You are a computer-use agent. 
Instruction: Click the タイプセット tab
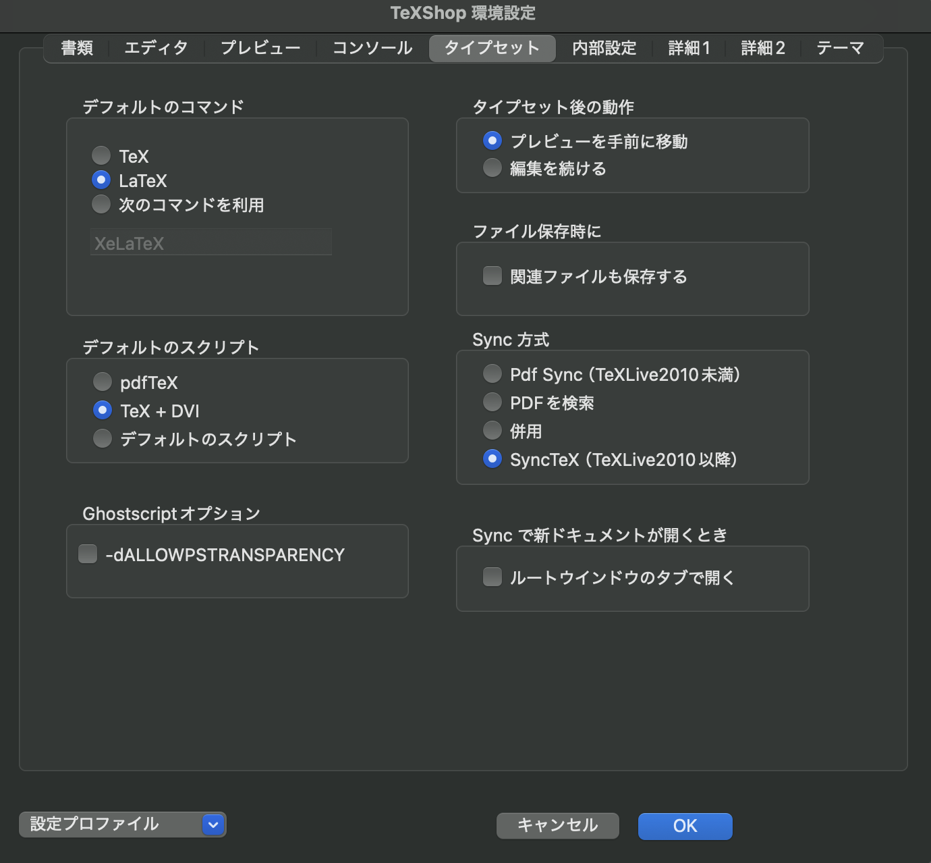(x=492, y=49)
